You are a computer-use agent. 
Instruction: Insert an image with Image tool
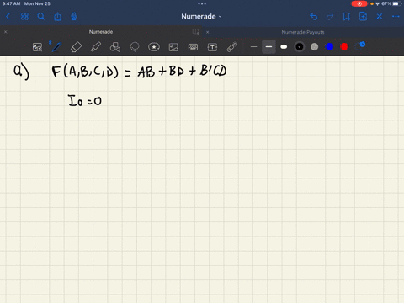coord(173,47)
